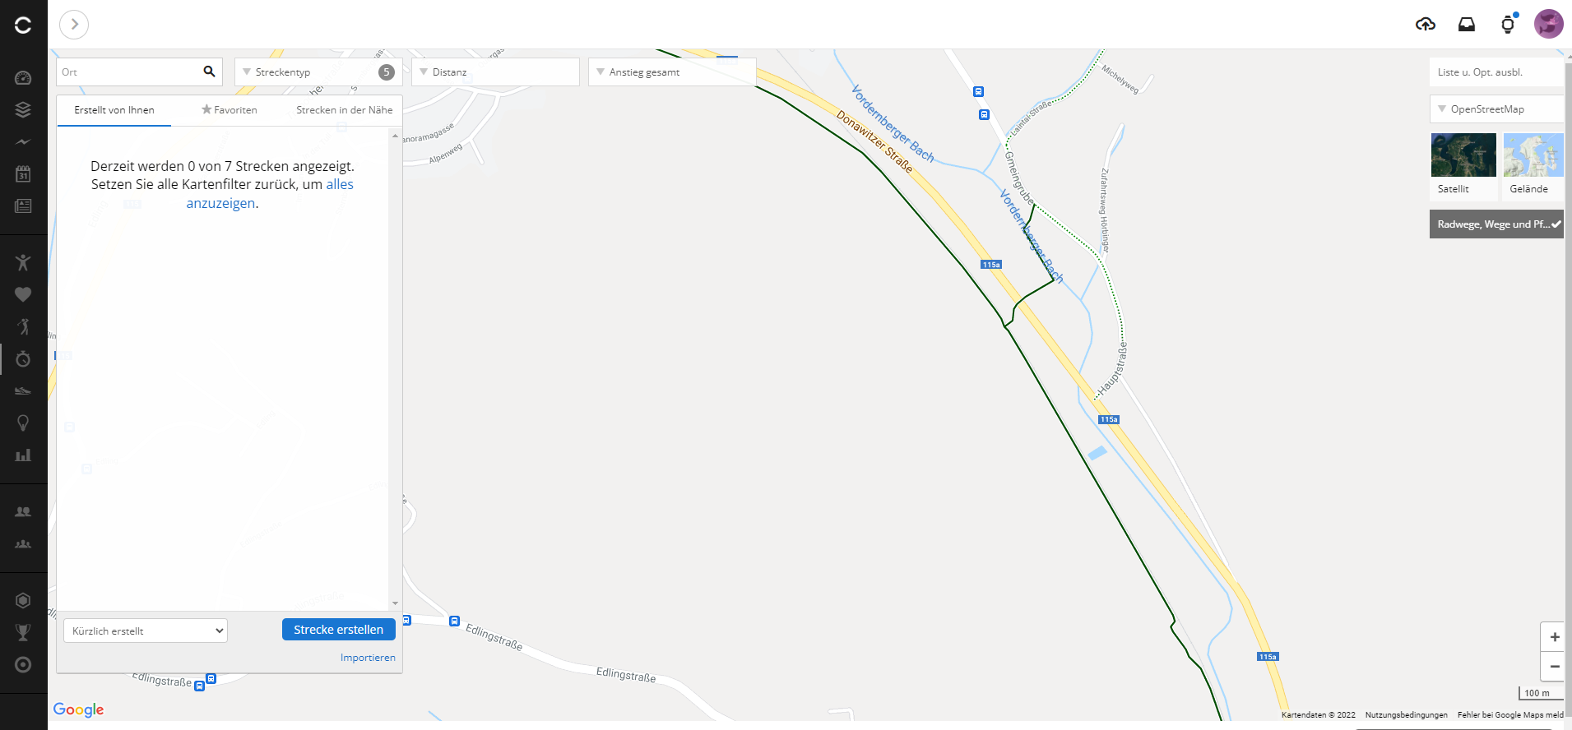Open the inbox tray icon
1572x730 pixels.
click(1467, 25)
